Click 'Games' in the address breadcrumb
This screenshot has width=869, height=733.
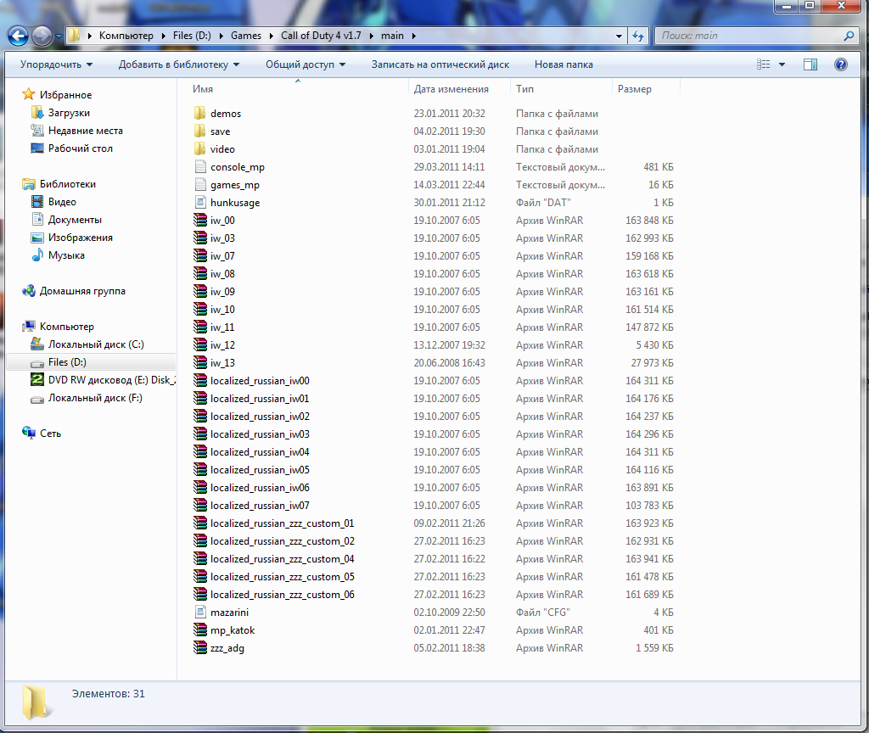[x=246, y=36]
